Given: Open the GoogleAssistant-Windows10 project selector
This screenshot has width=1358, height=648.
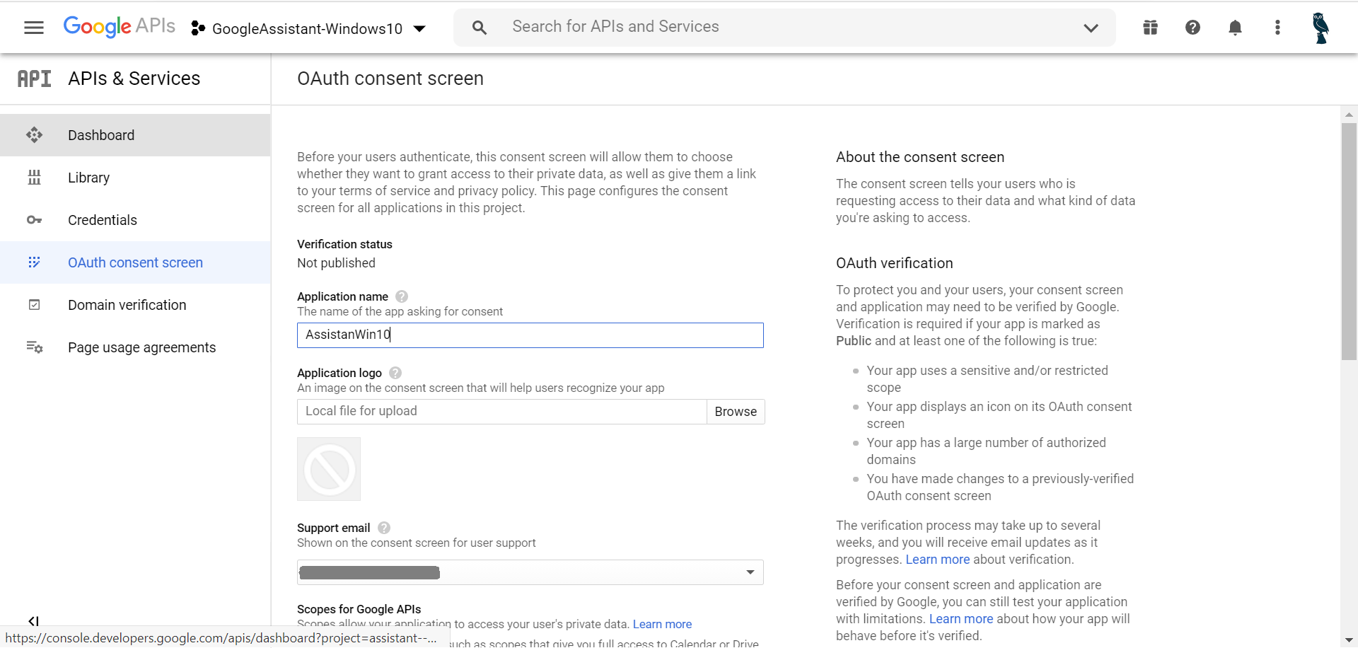Looking at the screenshot, I should (x=308, y=28).
